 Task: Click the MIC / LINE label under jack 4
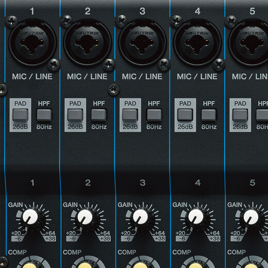(x=197, y=77)
